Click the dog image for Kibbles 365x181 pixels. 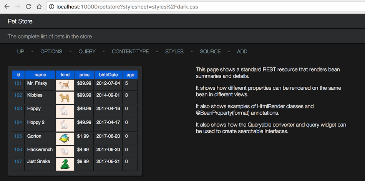tap(65, 98)
